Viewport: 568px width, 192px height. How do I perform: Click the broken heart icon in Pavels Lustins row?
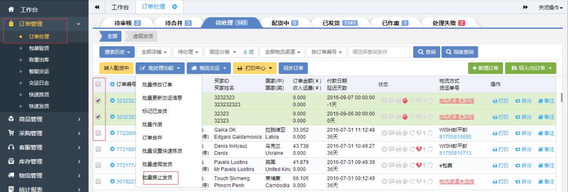click(419, 165)
